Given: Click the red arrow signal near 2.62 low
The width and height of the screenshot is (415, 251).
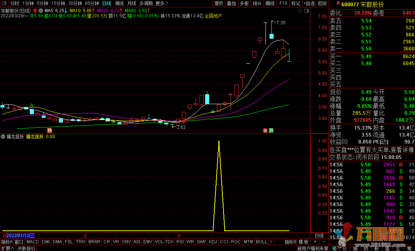Looking at the screenshot, I should point(184,122).
